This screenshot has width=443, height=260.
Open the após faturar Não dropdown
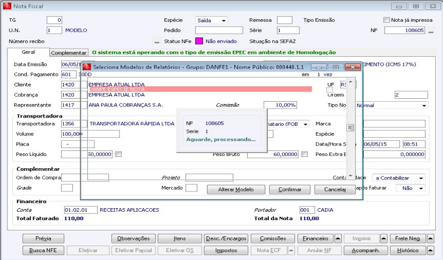[x=421, y=188]
